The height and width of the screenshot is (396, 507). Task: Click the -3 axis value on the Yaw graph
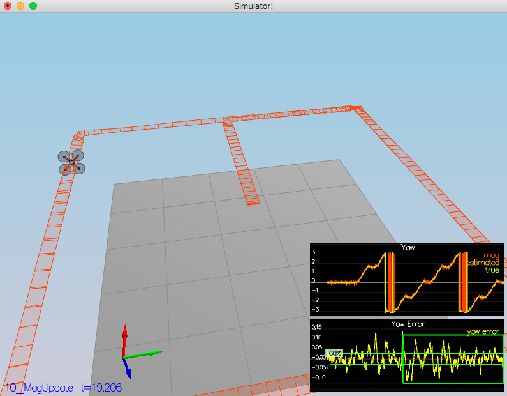[315, 309]
